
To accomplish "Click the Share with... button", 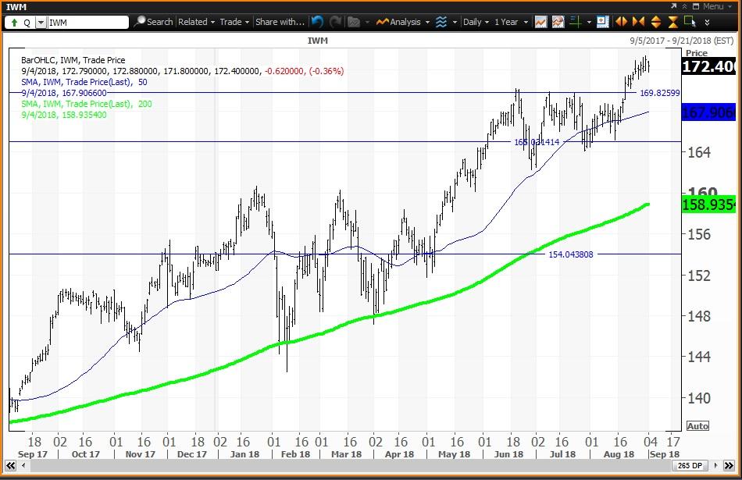I will coord(280,22).
